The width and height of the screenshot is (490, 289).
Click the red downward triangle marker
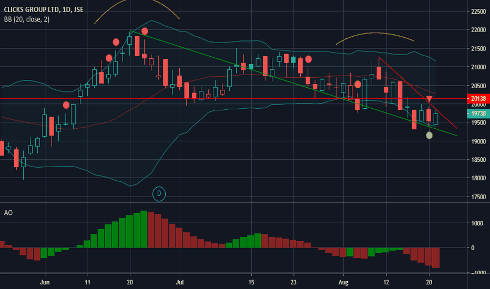[x=430, y=99]
